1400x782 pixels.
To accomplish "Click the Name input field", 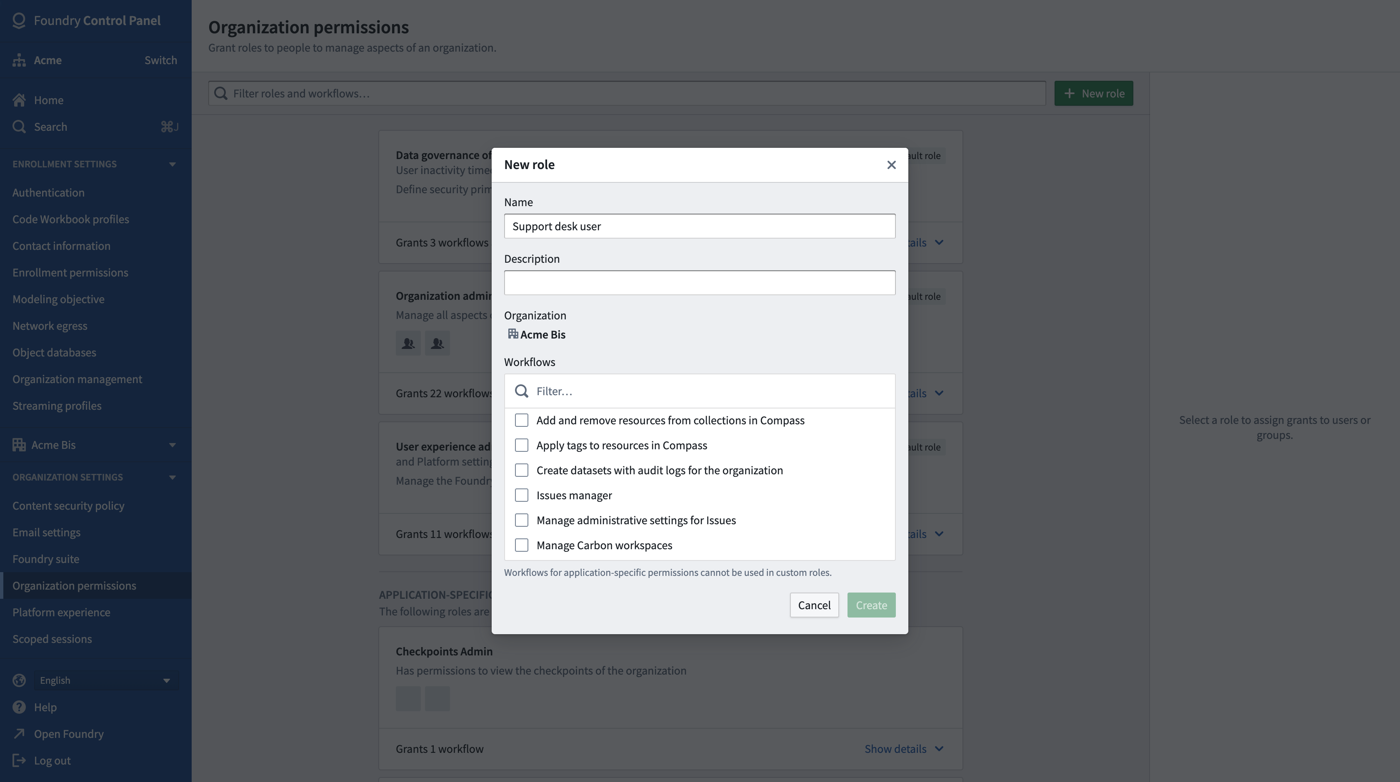I will coord(699,226).
